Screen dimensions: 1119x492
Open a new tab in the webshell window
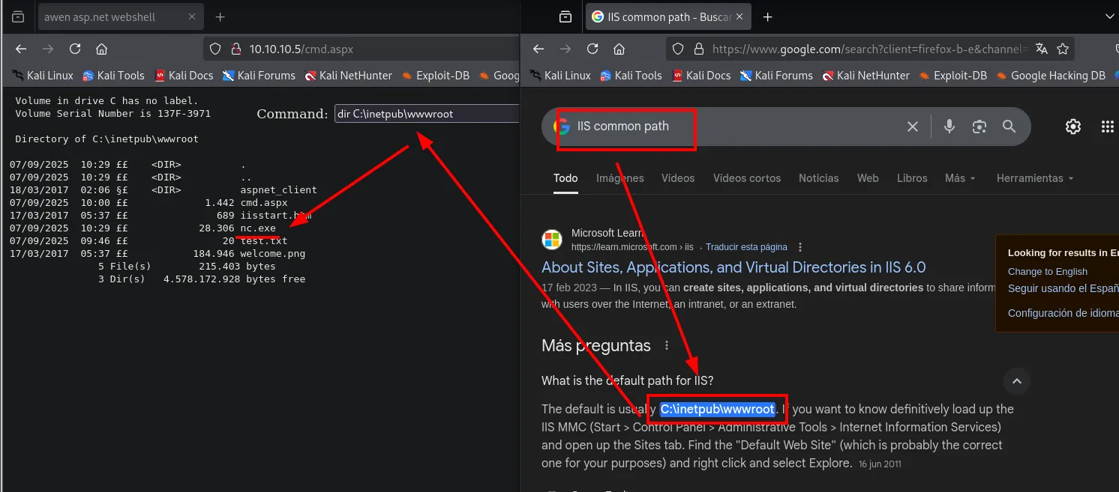[220, 16]
